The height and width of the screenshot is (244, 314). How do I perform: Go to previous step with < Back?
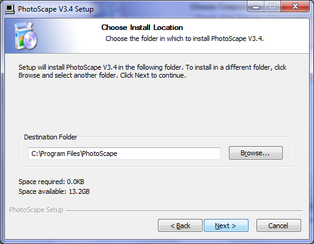180,226
